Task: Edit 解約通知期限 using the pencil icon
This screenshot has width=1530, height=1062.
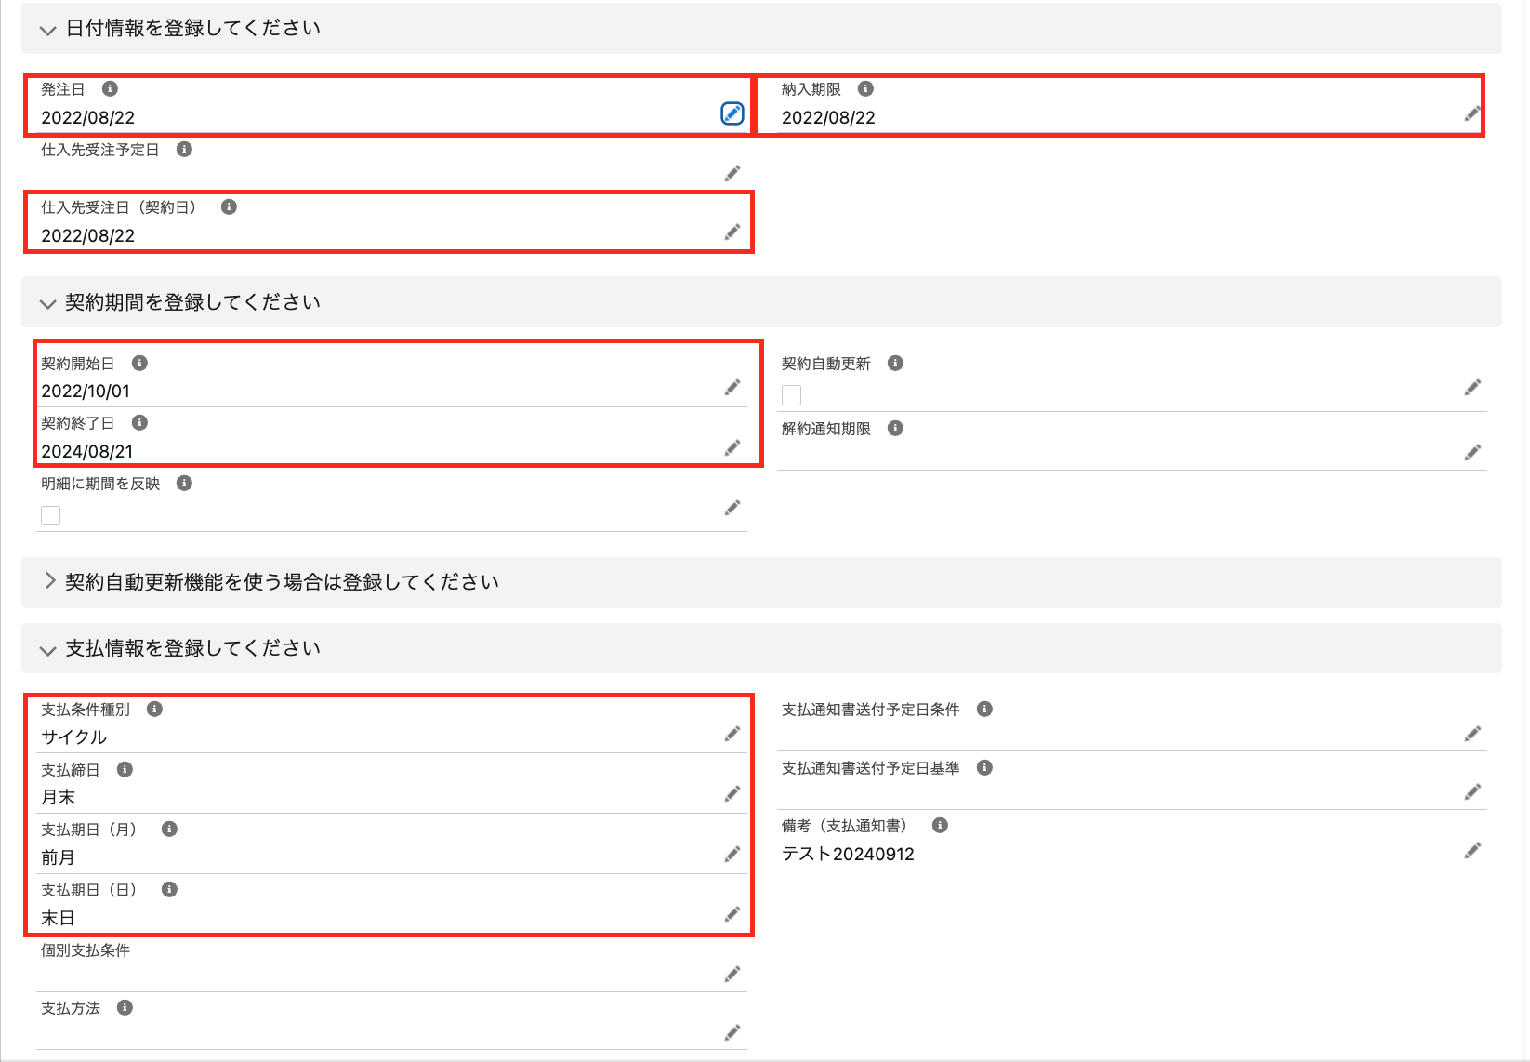Action: pos(1472,452)
